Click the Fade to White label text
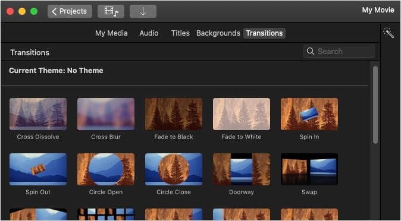 [x=242, y=137]
